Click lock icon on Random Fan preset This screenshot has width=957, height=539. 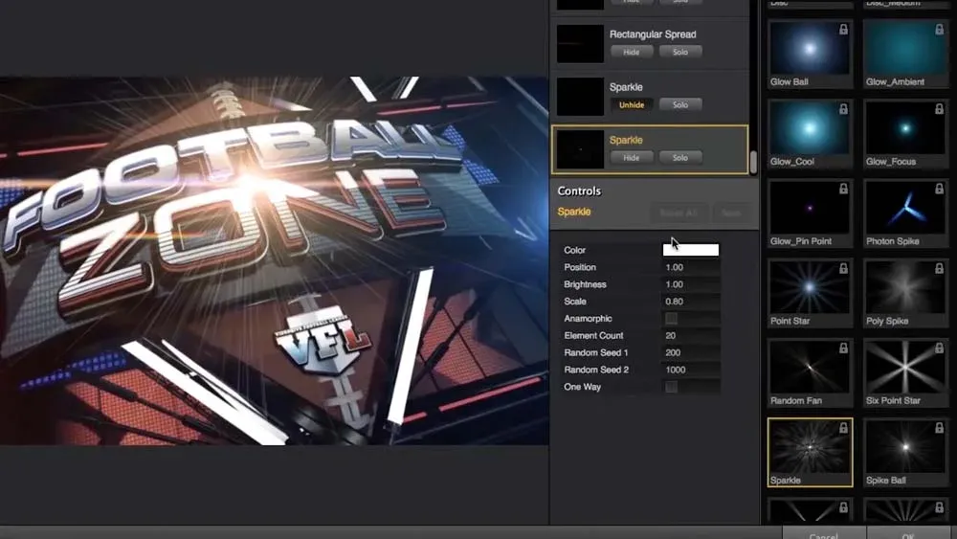(x=843, y=348)
